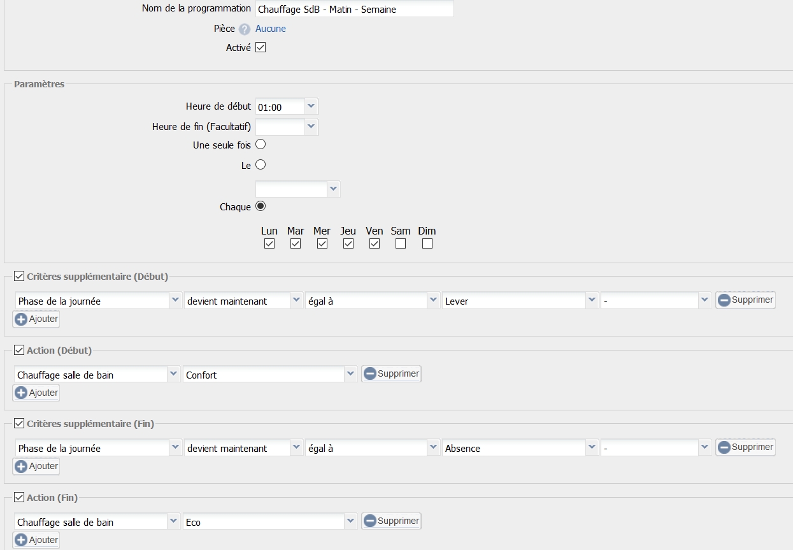Uncheck the Mer day checkbox

pos(322,243)
